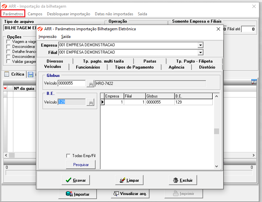Click scroll down arrow of records grid

pyautogui.click(x=216, y=166)
